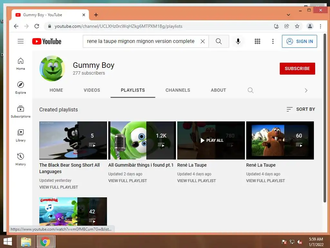
Task: Open Black Bear Song playlist thumbnail
Action: pos(73,140)
